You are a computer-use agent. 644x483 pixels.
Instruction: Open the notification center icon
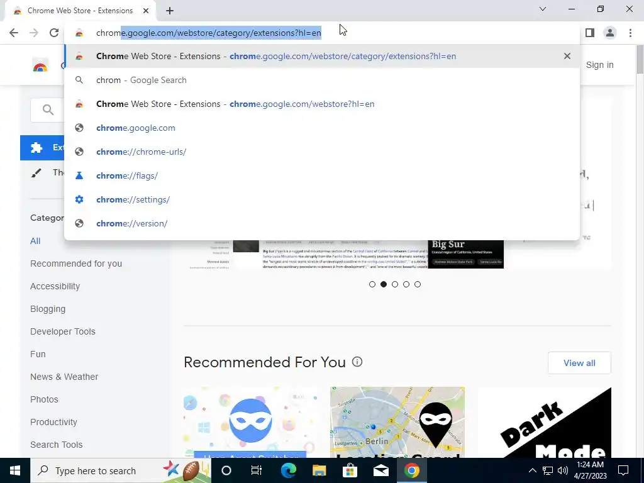(623, 470)
